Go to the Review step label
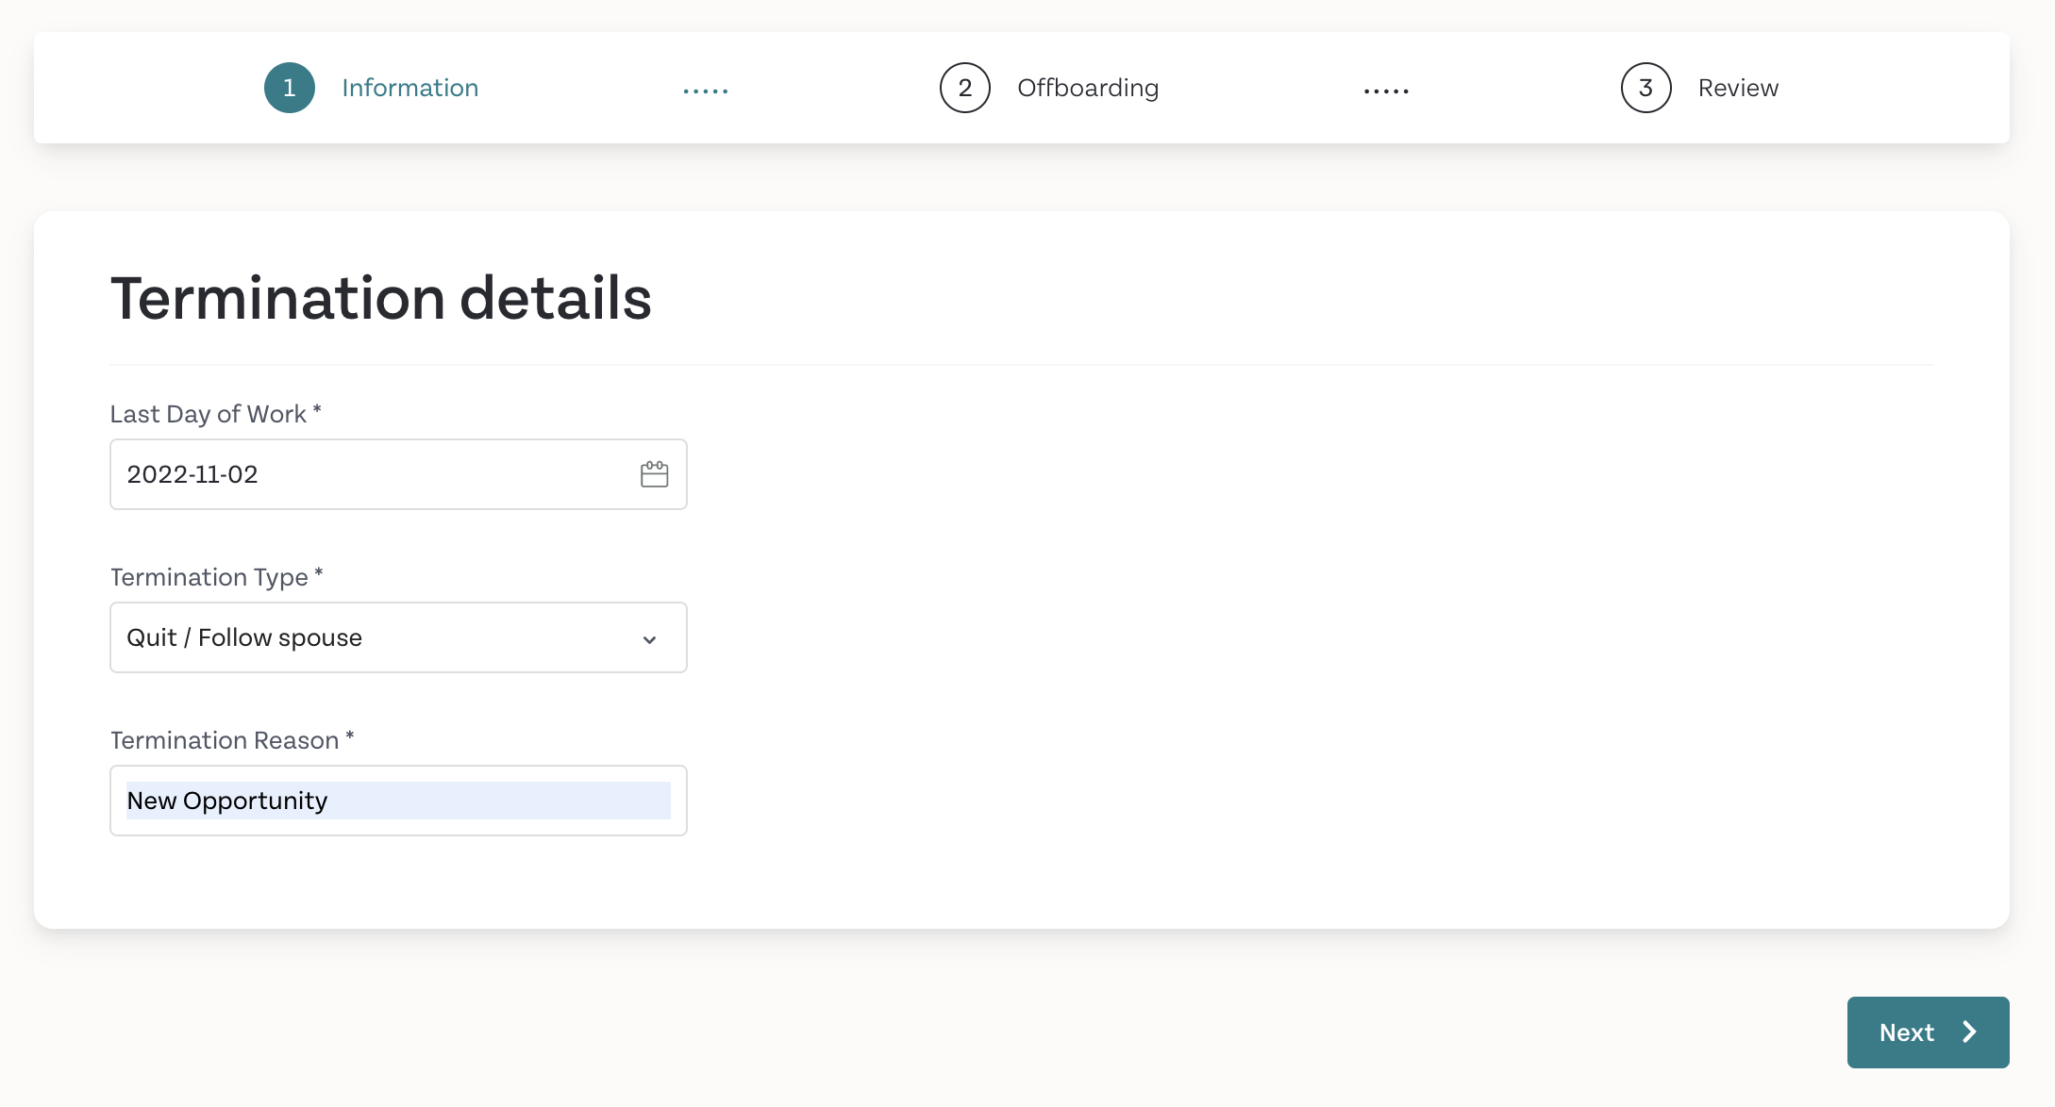 1738,88
